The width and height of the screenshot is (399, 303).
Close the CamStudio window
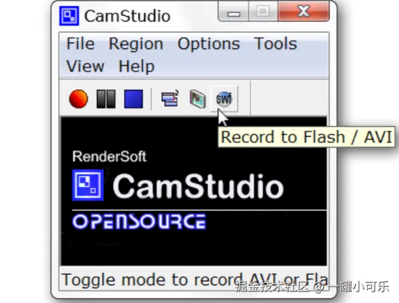pos(303,12)
